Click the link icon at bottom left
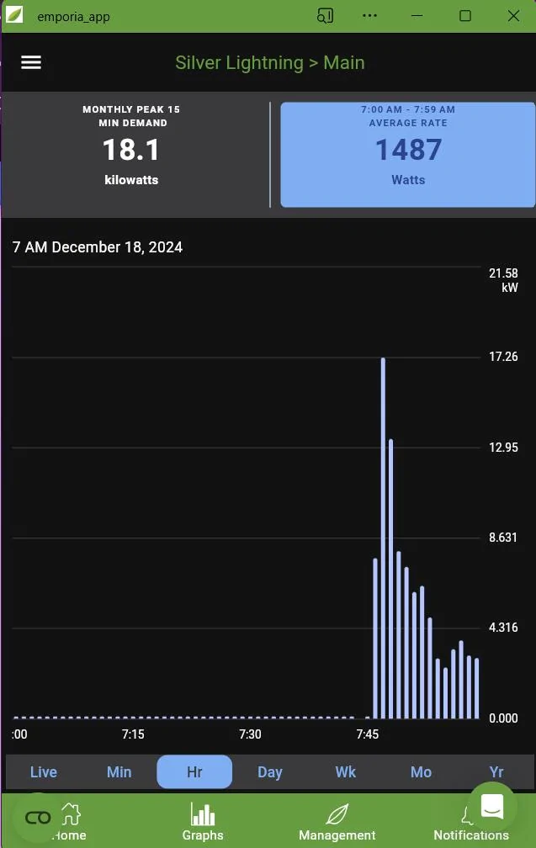 click(x=38, y=818)
